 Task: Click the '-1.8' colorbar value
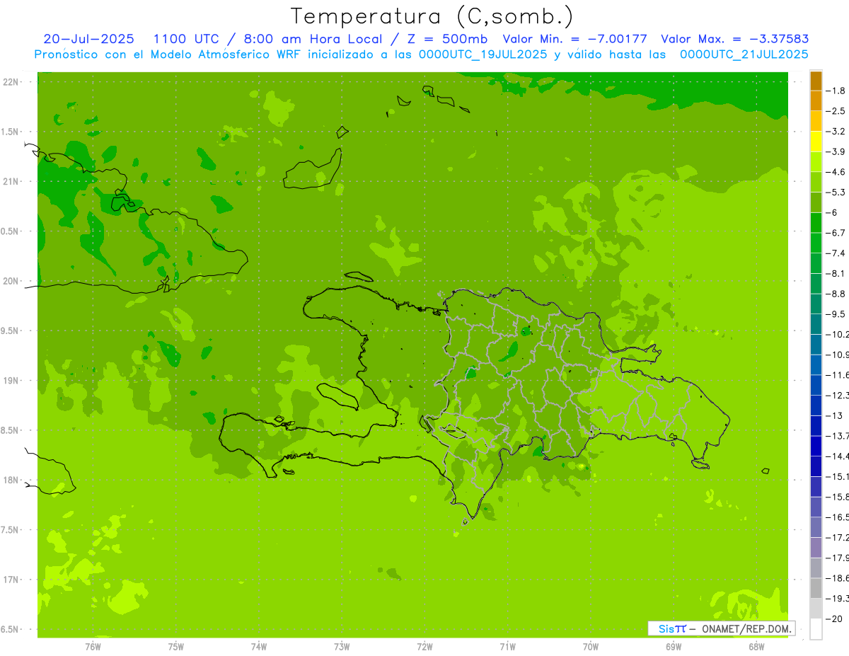[x=837, y=91]
